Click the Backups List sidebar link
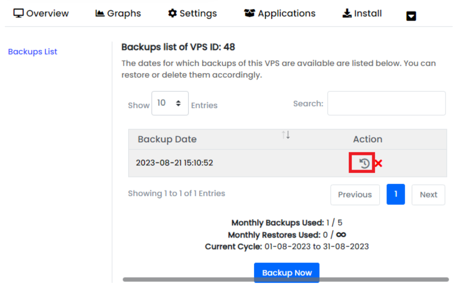 click(33, 52)
